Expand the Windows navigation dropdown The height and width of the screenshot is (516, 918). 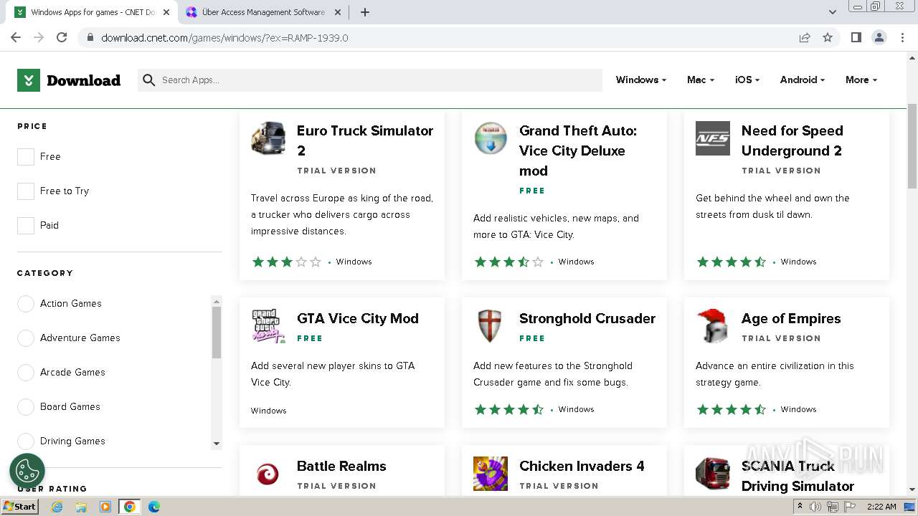coord(640,80)
